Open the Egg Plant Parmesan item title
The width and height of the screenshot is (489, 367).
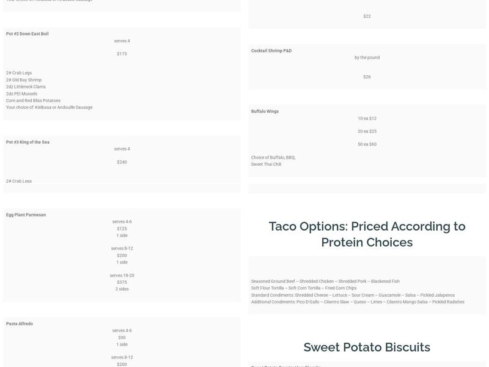(26, 215)
